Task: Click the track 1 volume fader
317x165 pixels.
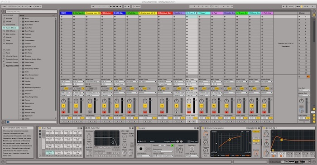Action: point(71,102)
